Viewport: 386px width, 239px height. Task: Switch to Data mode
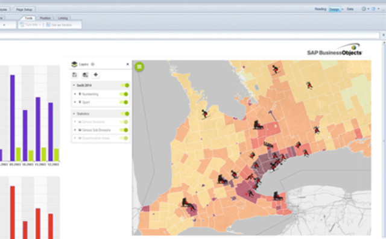[x=350, y=9]
